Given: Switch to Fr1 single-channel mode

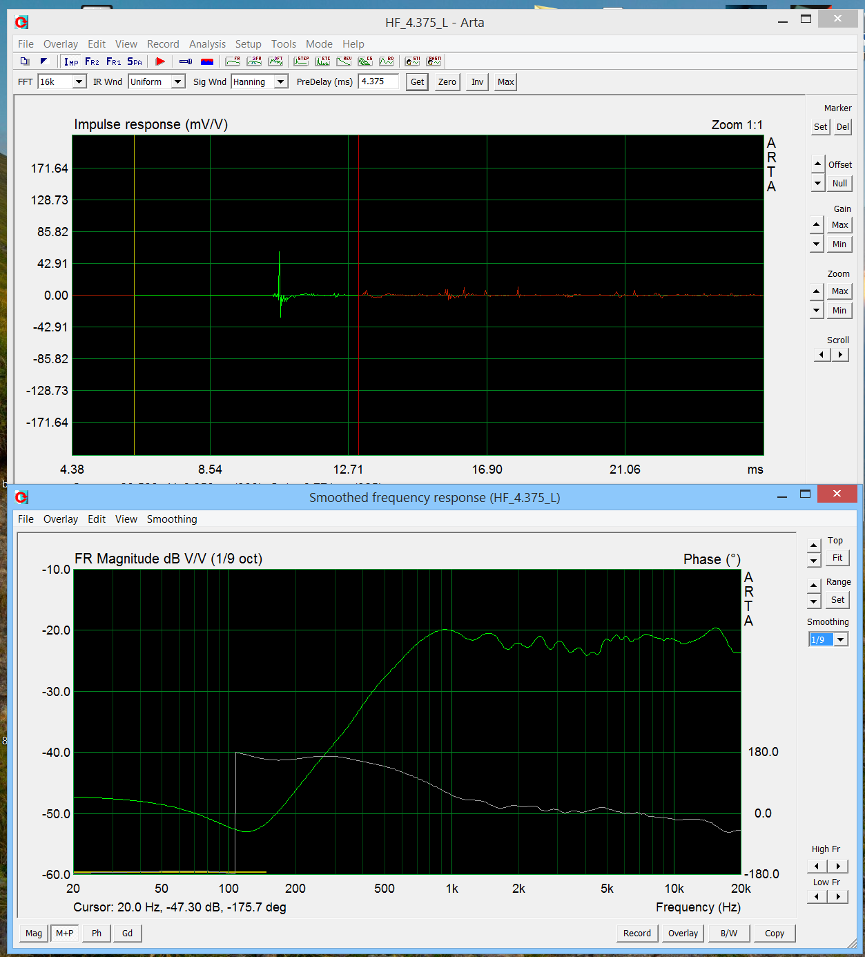Looking at the screenshot, I should [x=114, y=61].
